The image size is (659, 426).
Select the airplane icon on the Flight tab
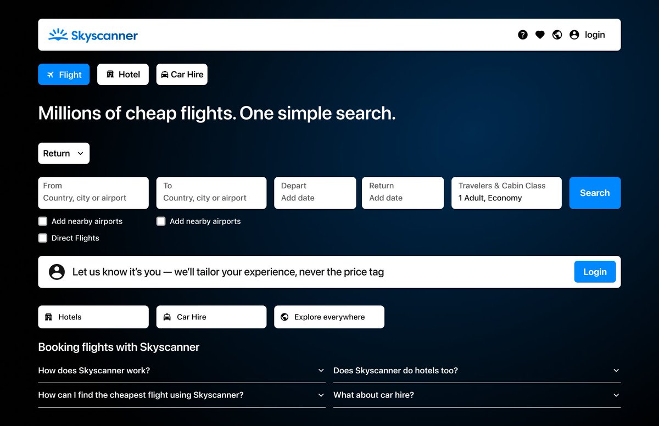[x=50, y=74]
